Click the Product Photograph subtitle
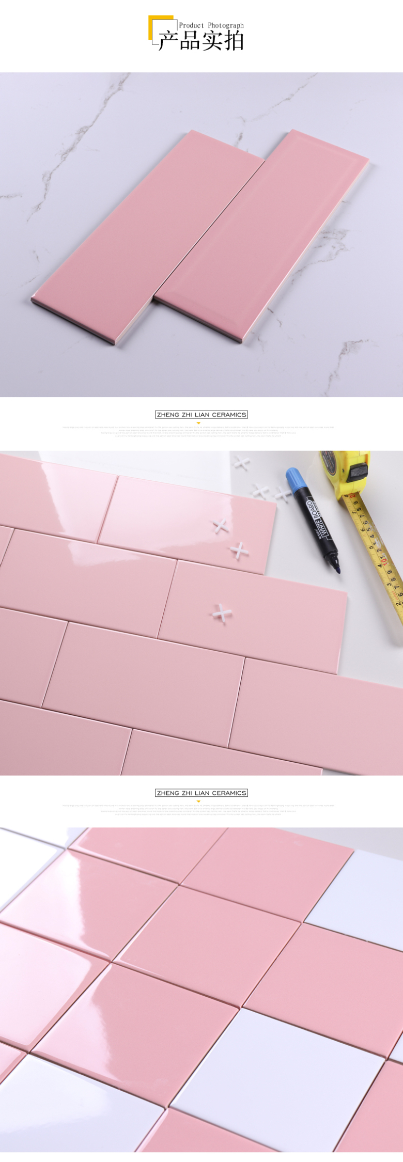Screen dimensions: 403x1162 point(211,25)
